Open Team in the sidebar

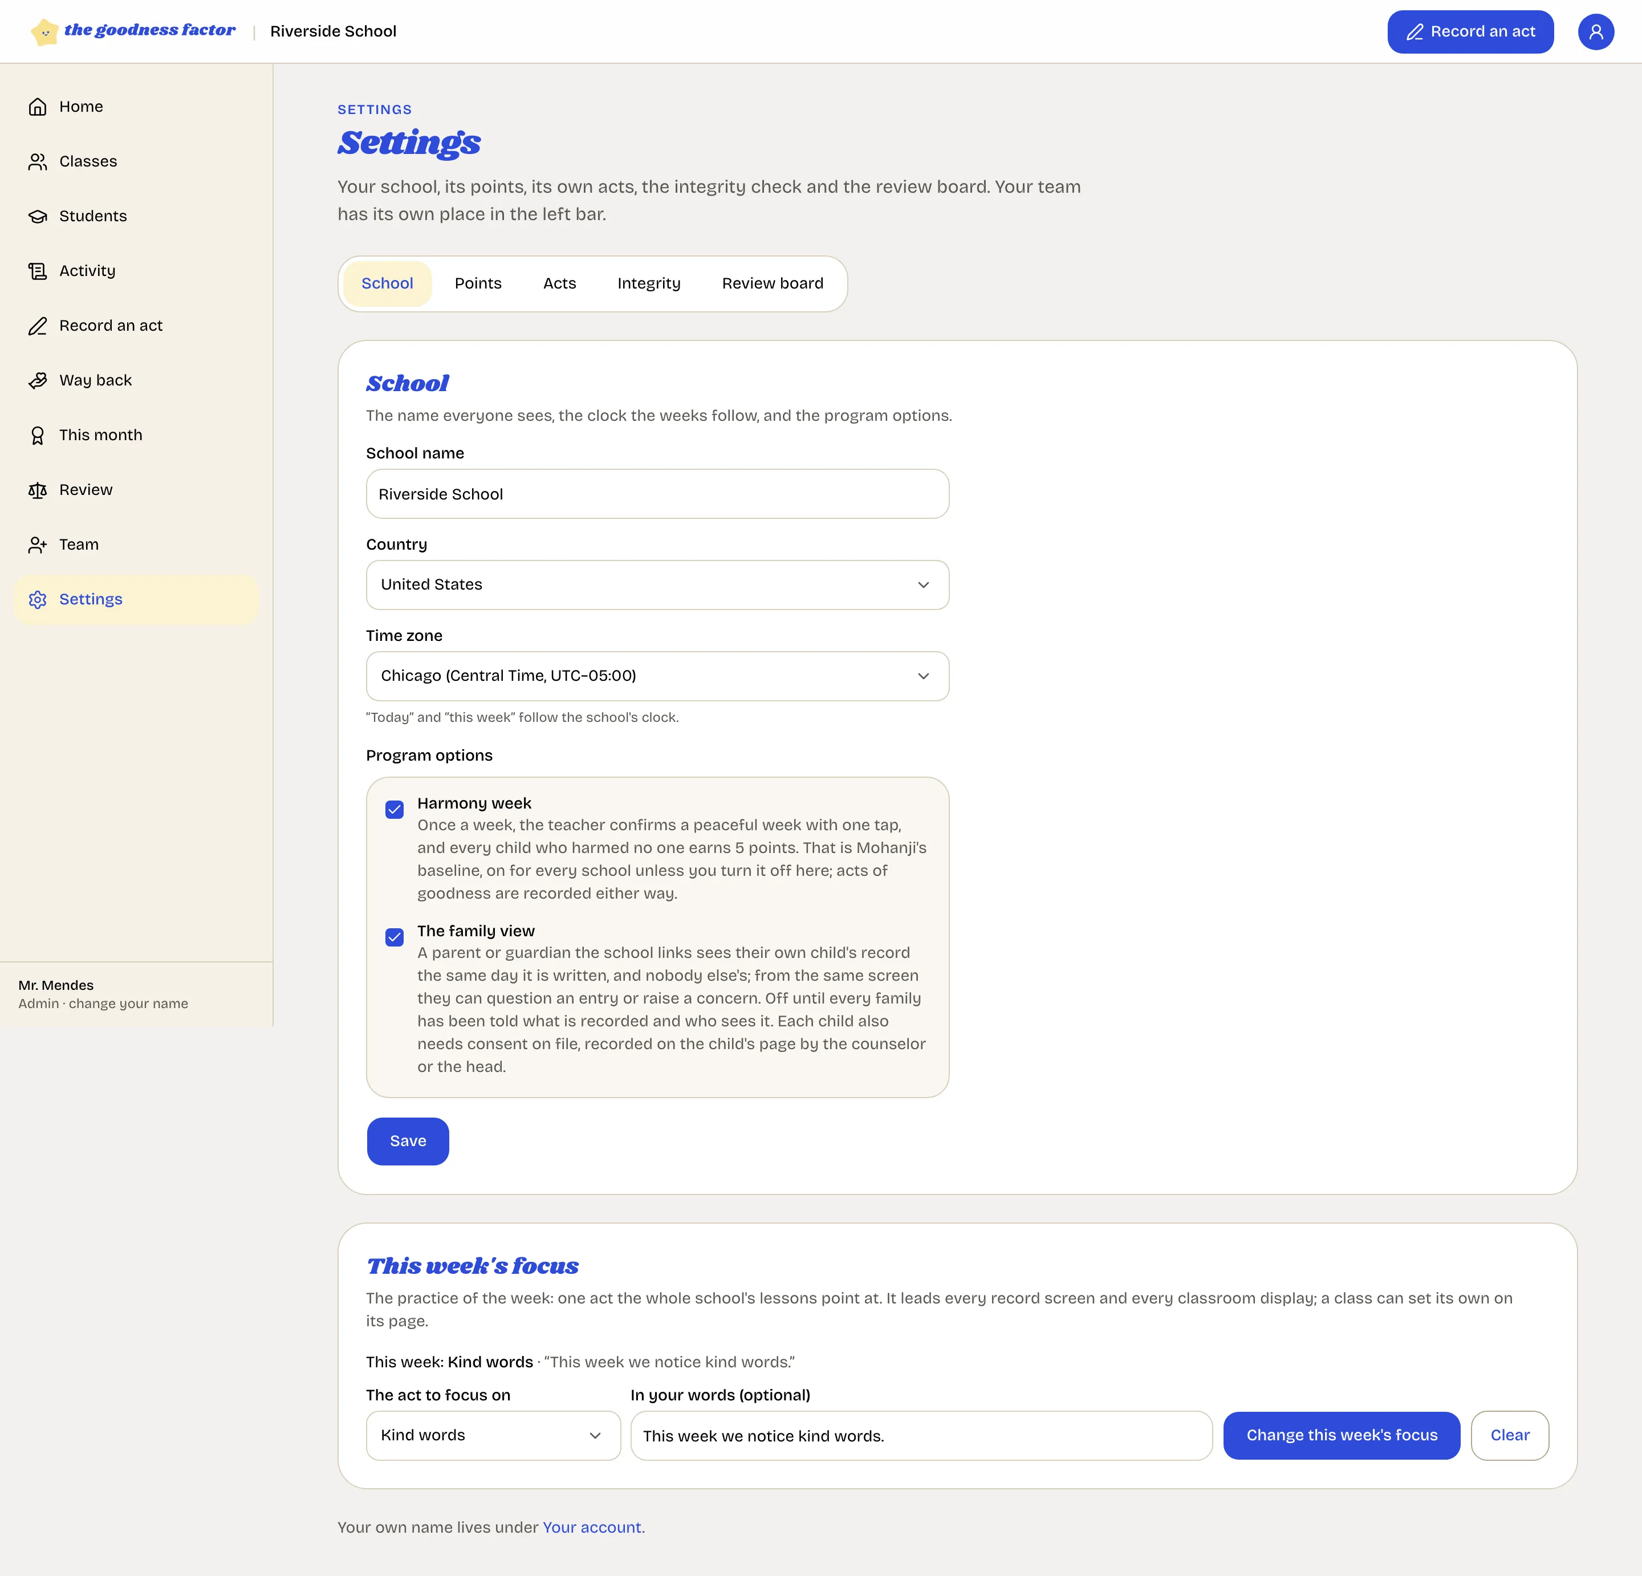pos(136,545)
